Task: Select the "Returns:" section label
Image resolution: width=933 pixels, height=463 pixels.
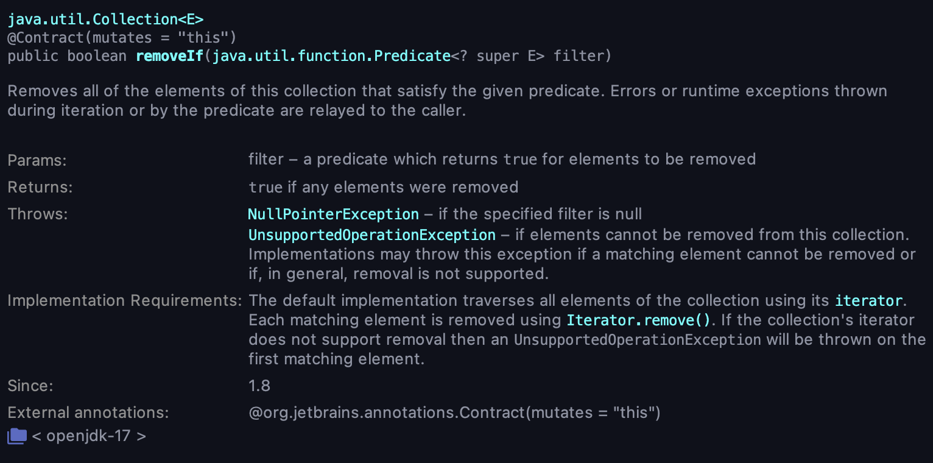Action: pos(40,187)
